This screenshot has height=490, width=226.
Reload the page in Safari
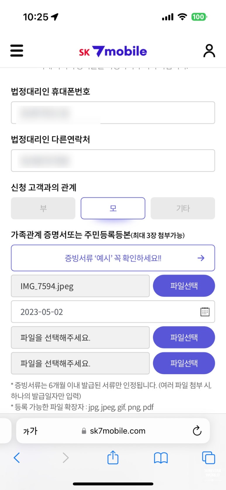(x=197, y=431)
